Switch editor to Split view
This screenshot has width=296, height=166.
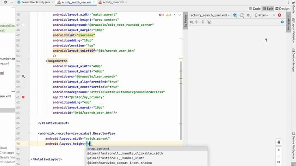268,9
